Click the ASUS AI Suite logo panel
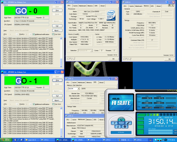Image resolution: width=177 pixels, height=142 pixels. click(x=121, y=102)
